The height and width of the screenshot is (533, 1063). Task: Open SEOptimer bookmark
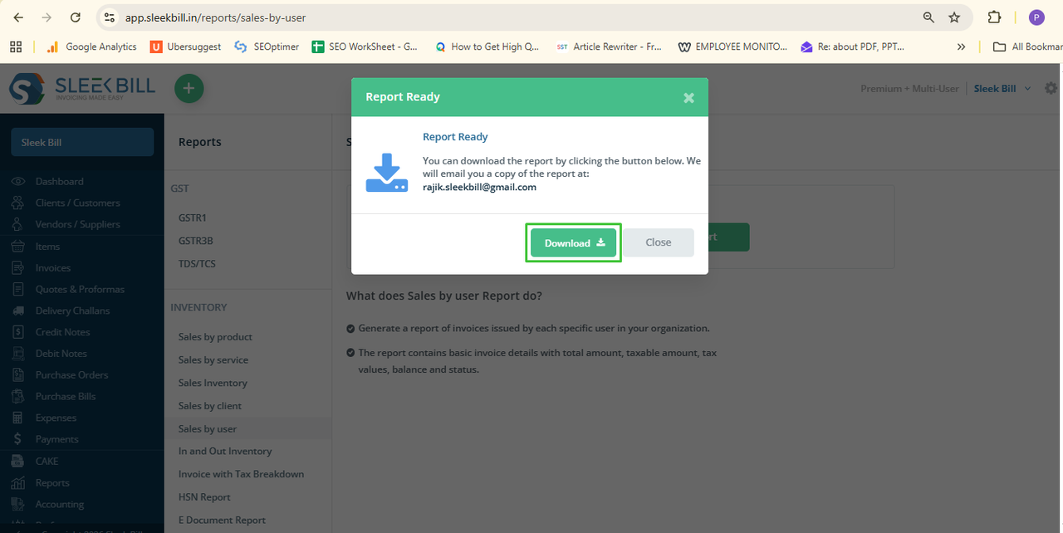click(267, 46)
